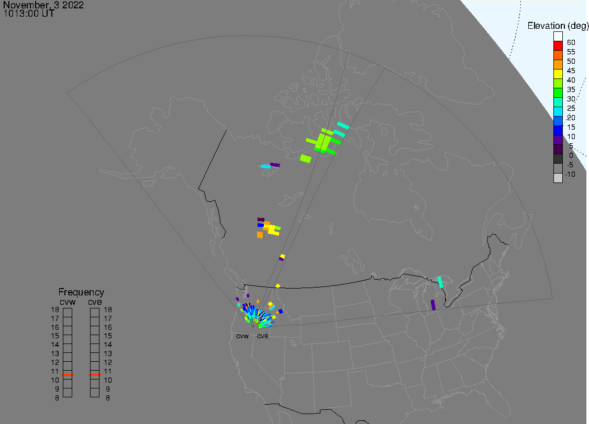Click the purple echo patch over Lake Michigan
Screen dimensions: 589x424
point(433,305)
